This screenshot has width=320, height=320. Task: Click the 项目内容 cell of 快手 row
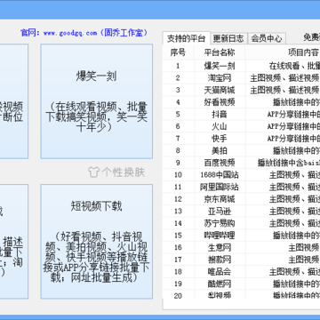pyautogui.click(x=283, y=139)
